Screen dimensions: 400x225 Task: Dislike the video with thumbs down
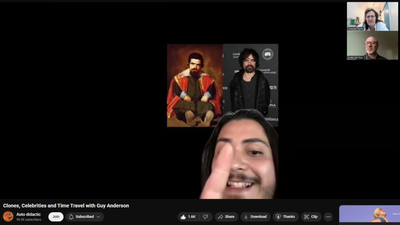point(205,217)
